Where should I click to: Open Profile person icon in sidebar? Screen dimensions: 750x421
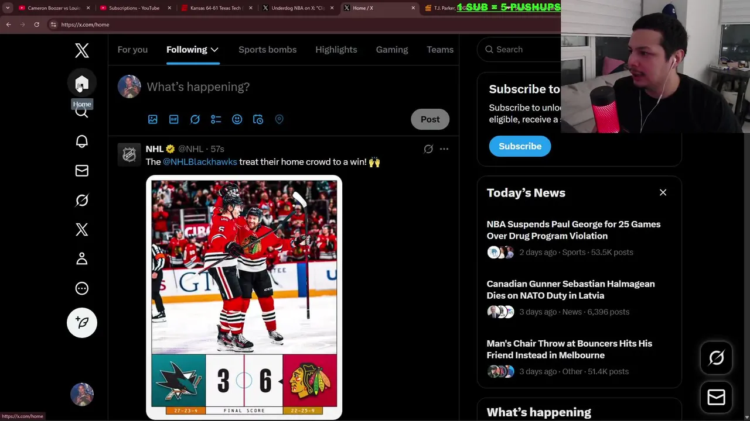click(x=82, y=258)
